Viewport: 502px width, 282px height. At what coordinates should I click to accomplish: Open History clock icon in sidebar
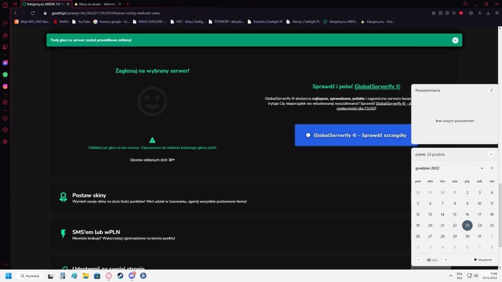coord(5,118)
